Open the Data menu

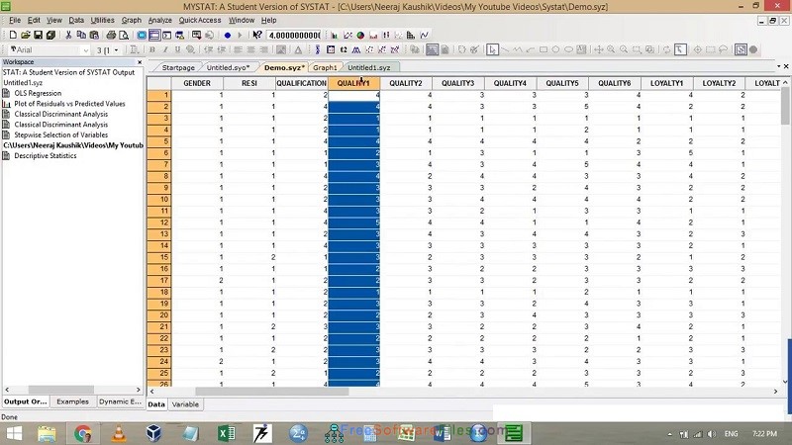(76, 20)
